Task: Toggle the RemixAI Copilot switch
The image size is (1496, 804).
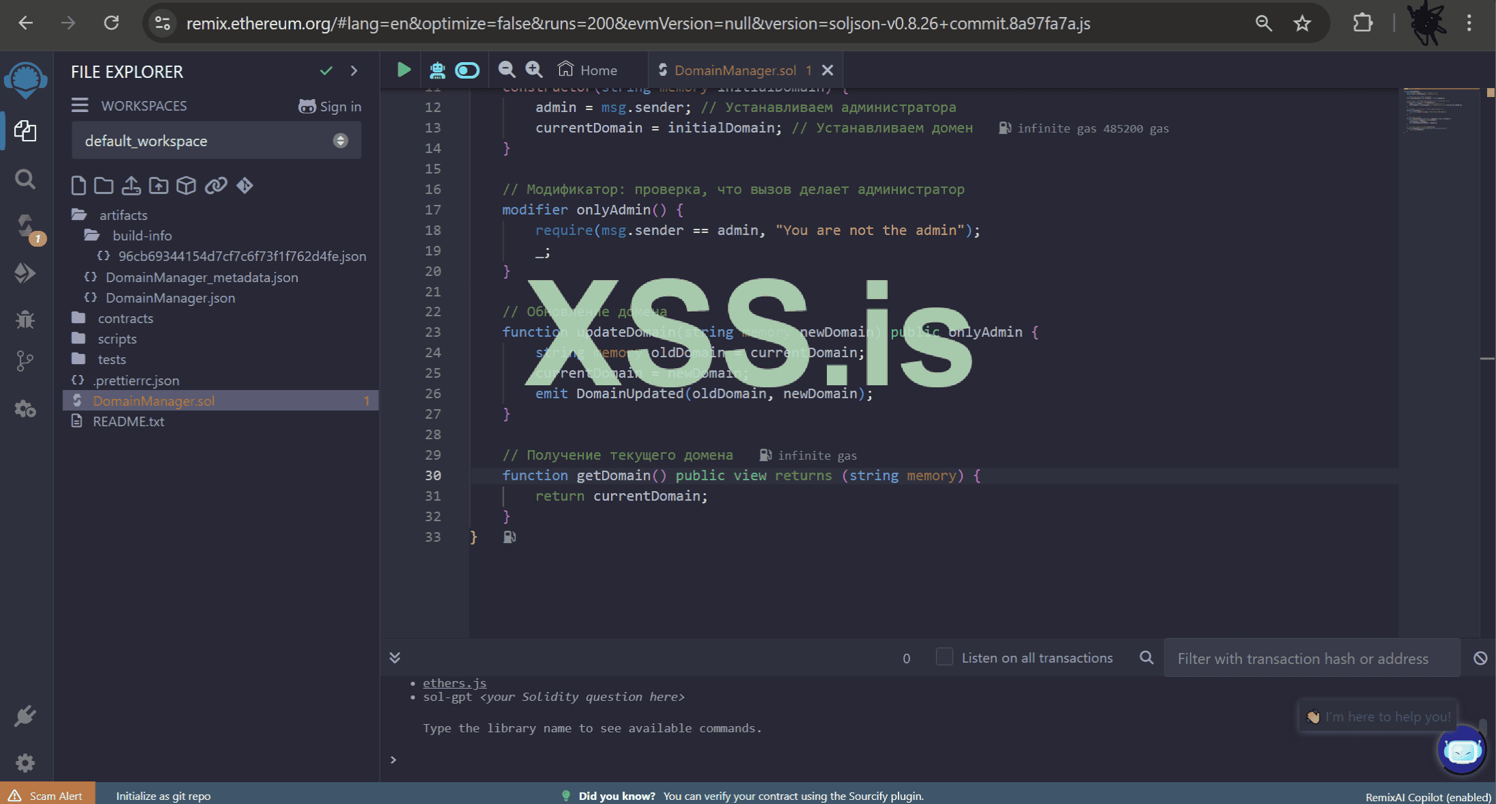Action: [x=468, y=70]
